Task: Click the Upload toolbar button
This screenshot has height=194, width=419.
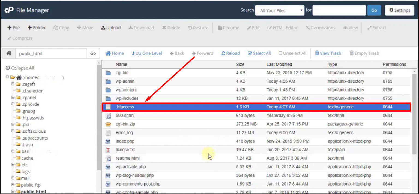Action: [111, 28]
